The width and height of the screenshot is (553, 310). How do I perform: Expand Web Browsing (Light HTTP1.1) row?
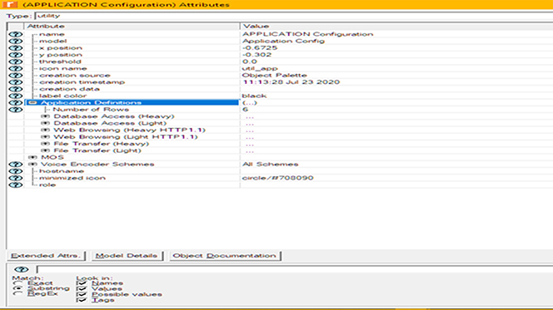(x=45, y=137)
